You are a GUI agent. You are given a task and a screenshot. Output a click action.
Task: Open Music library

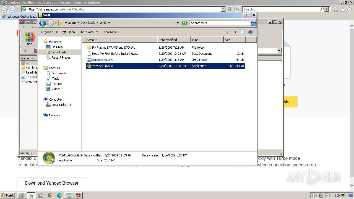click(55, 78)
